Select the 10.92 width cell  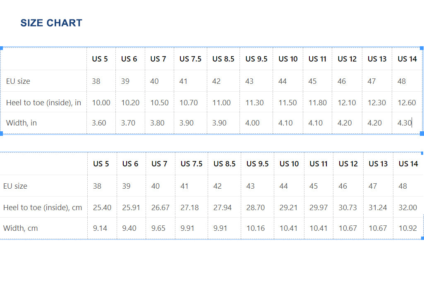(x=407, y=228)
